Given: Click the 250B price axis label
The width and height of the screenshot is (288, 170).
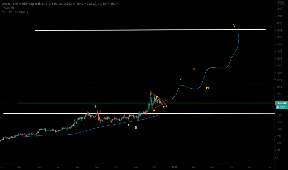Looking at the screenshot, I should pos(279,87).
